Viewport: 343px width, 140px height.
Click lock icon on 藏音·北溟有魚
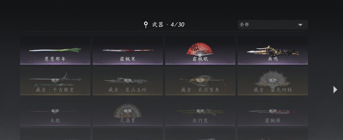coord(200,81)
